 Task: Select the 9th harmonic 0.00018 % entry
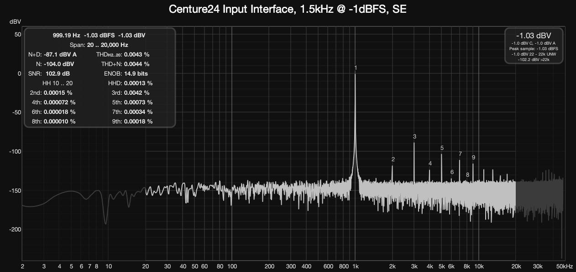[132, 121]
